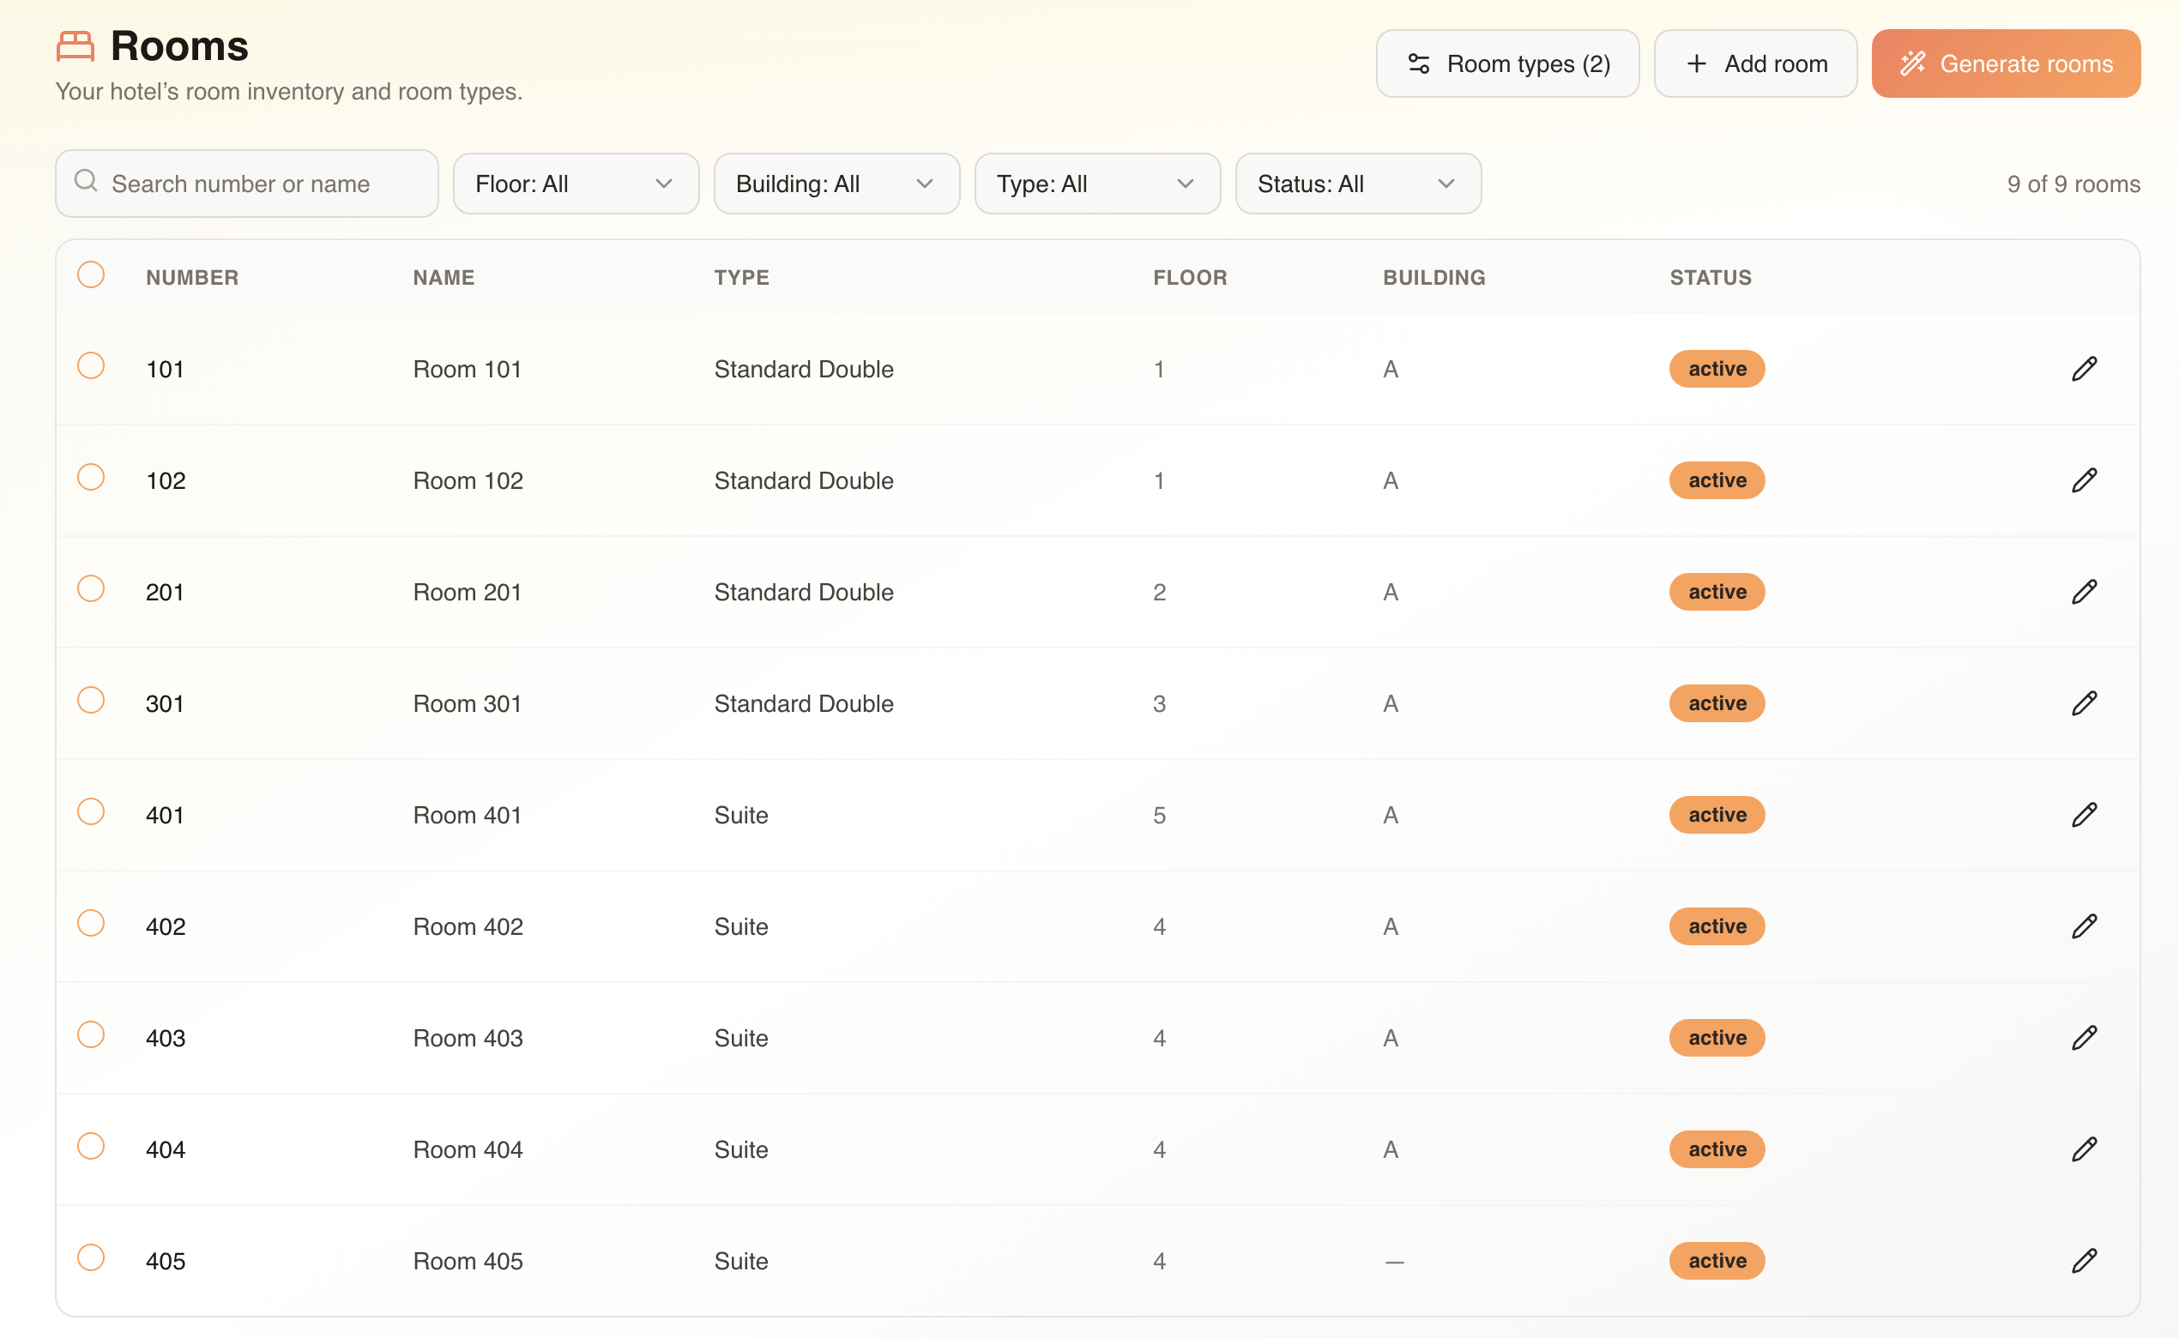2179x1338 pixels.
Task: Select all rooms with header checkbox
Action: click(90, 275)
